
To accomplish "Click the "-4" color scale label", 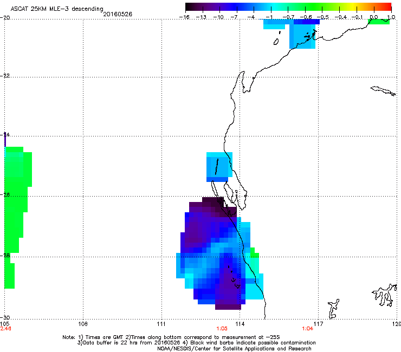I will tap(251, 17).
